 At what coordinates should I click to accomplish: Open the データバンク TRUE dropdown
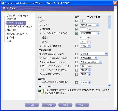[85, 46]
